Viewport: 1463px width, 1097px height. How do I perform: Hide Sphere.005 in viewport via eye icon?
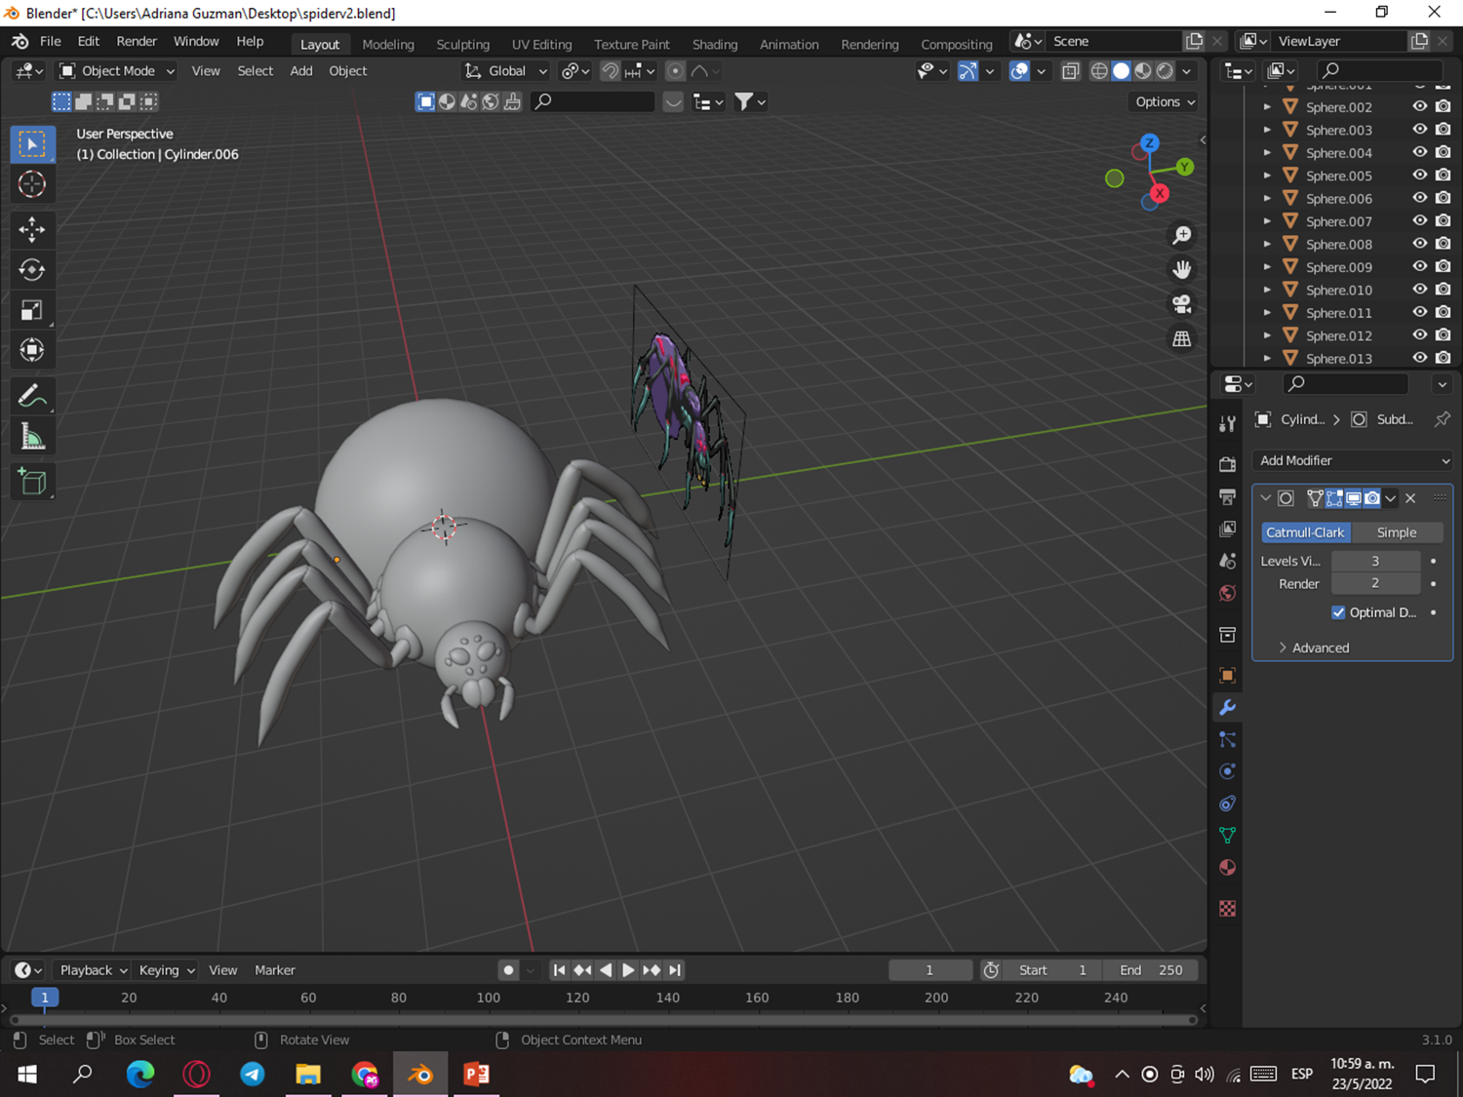click(1420, 176)
